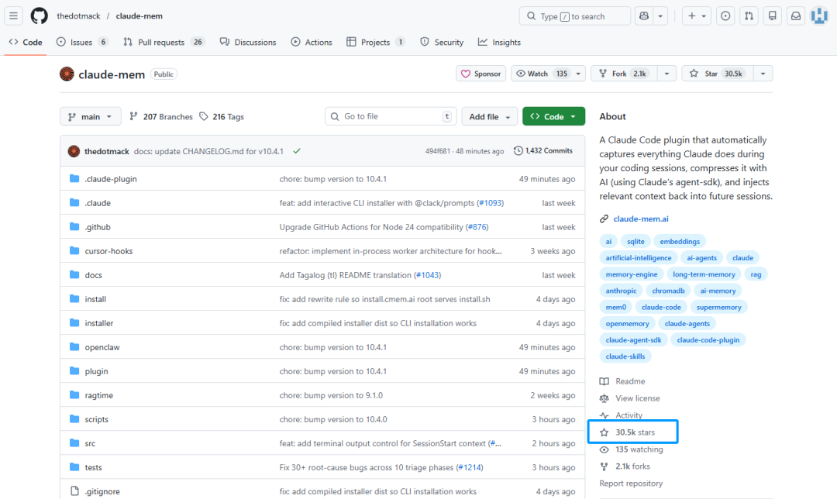Click the commit success checkmark icon
The image size is (837, 499).
click(x=297, y=151)
